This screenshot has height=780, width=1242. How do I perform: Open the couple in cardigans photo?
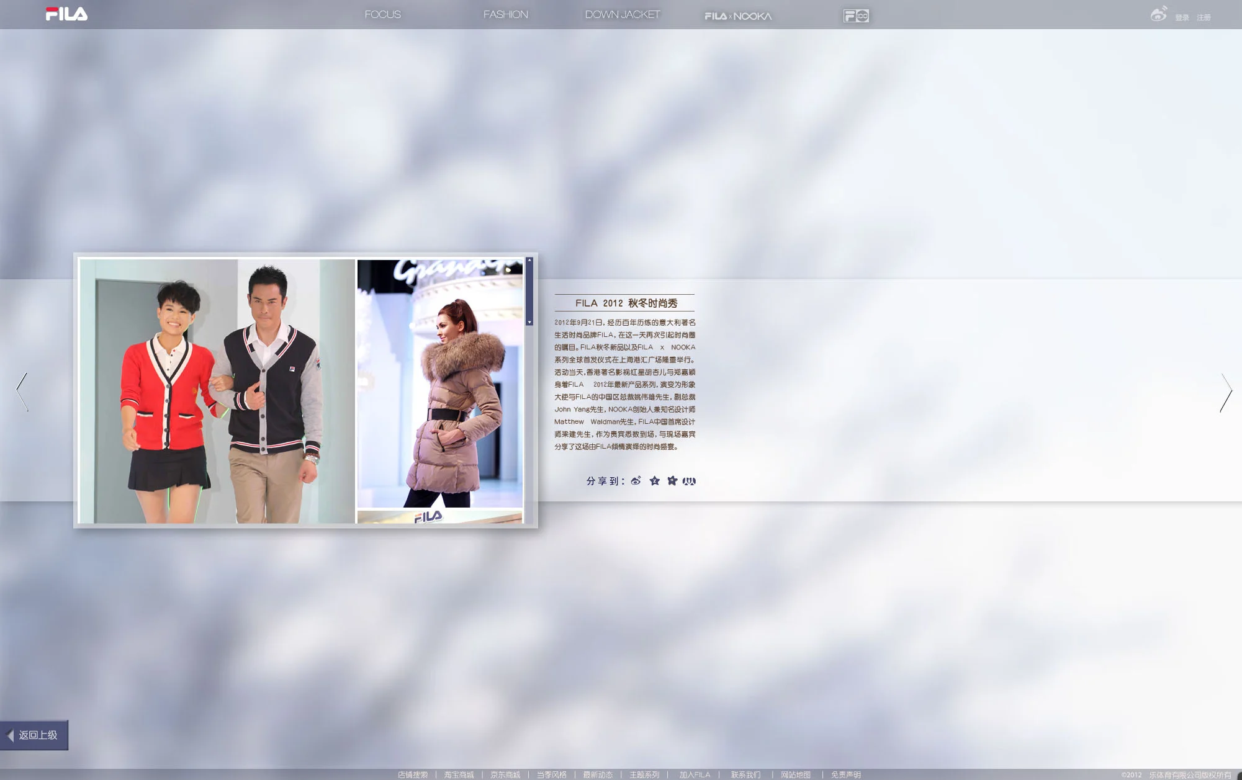pyautogui.click(x=217, y=391)
